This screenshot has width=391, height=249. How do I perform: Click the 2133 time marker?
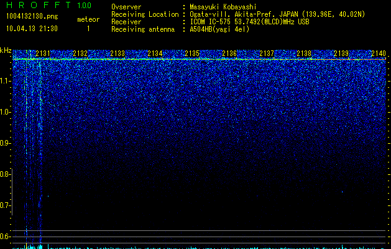point(117,54)
